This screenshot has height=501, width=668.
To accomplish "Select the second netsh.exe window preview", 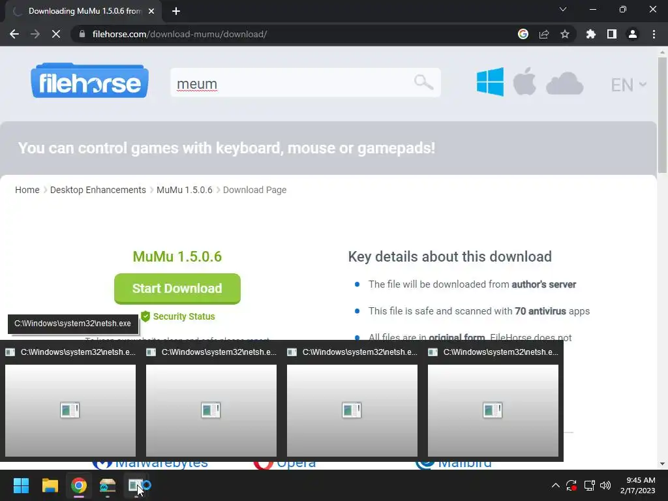I will [211, 410].
